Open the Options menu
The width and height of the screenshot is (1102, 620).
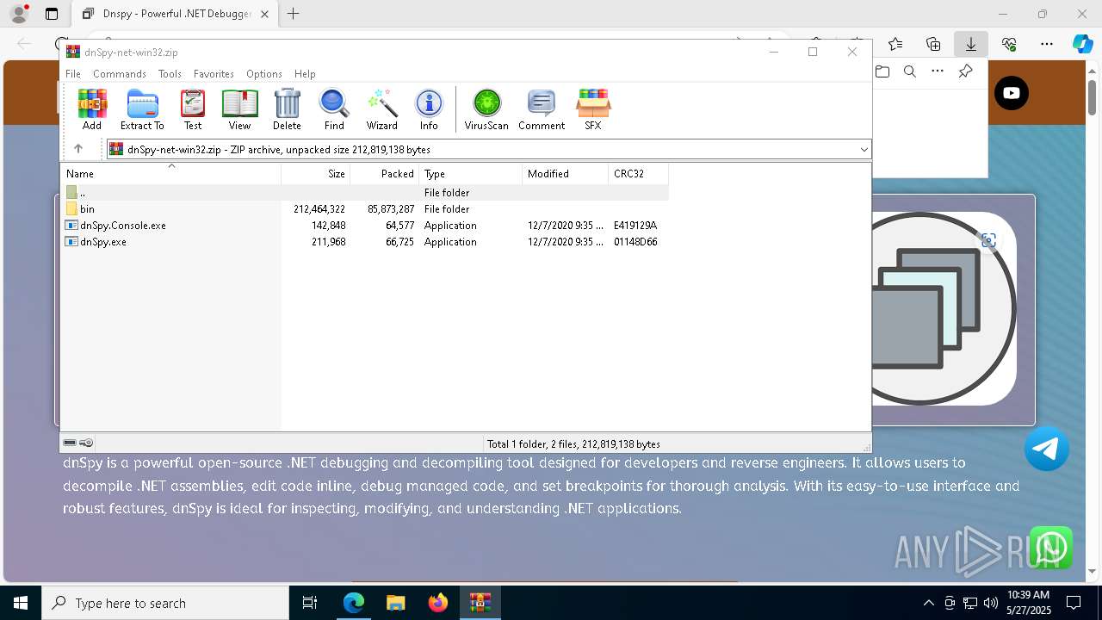pyautogui.click(x=264, y=74)
